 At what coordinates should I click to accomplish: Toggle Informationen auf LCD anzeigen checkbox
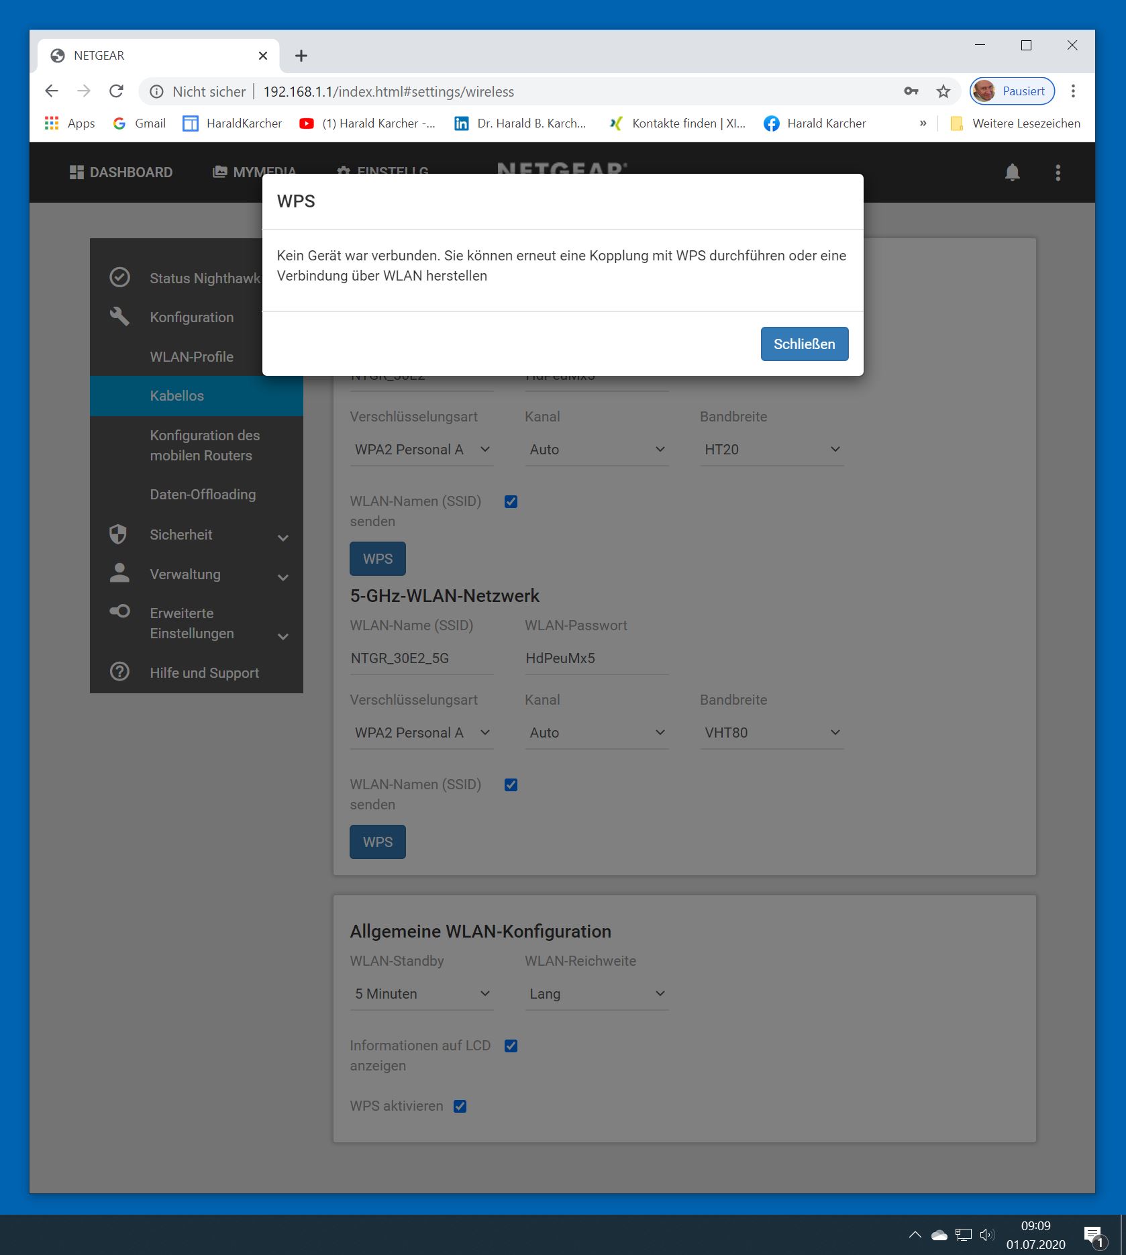511,1046
